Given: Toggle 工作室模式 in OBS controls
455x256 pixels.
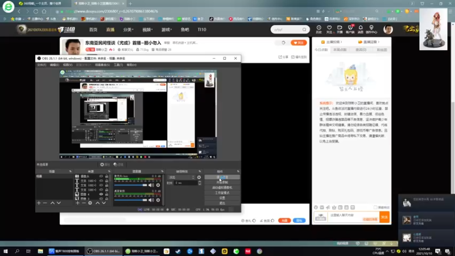Looking at the screenshot, I should 222,193.
